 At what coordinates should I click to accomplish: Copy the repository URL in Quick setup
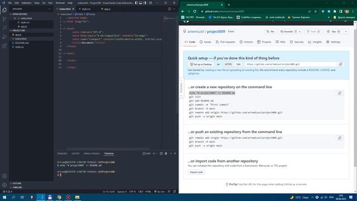341,64
